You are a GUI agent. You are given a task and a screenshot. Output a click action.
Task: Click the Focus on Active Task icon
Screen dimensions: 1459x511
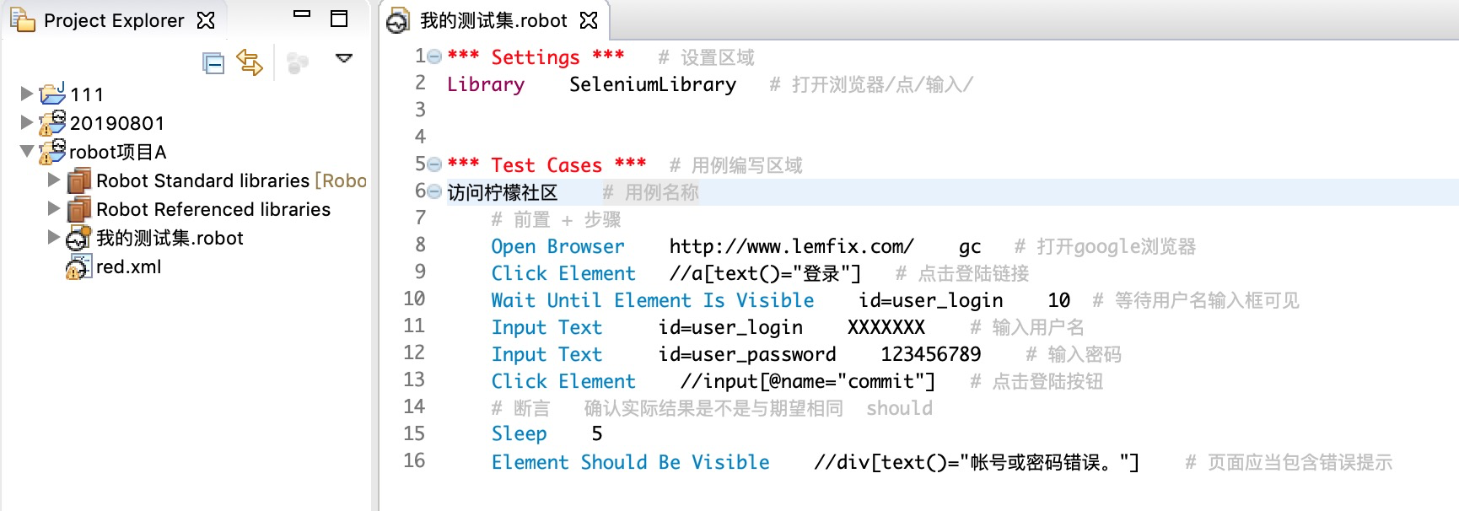(x=297, y=63)
